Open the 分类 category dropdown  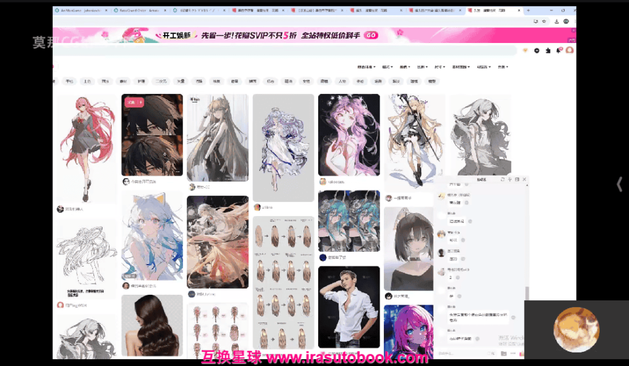[x=503, y=67]
